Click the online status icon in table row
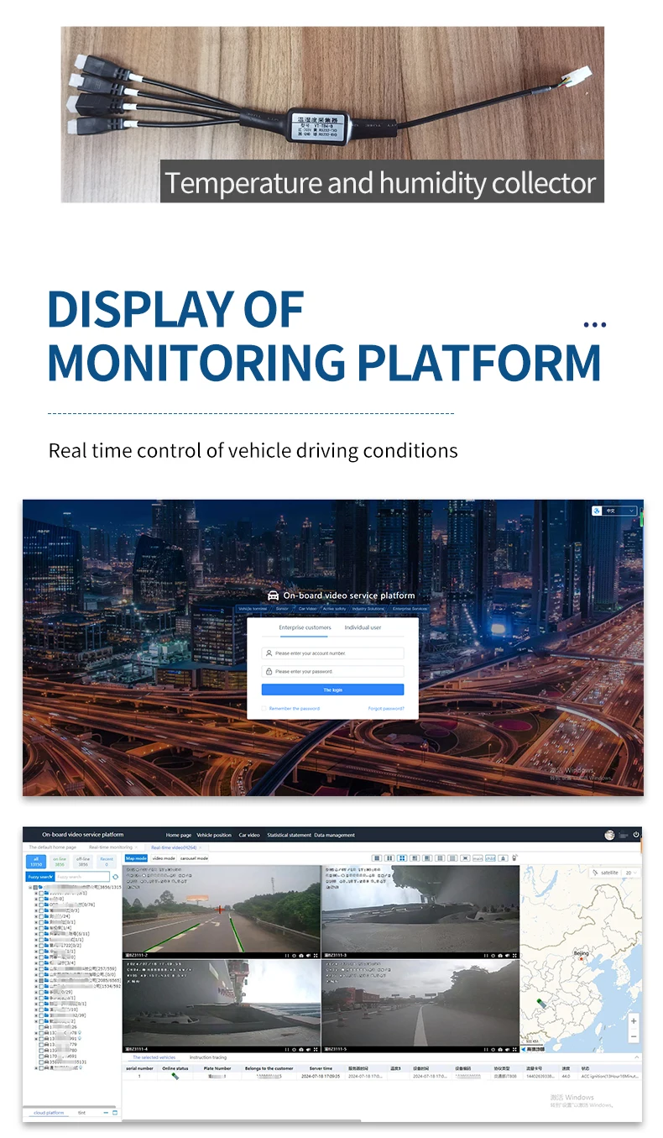663x1138 pixels. (x=175, y=1076)
